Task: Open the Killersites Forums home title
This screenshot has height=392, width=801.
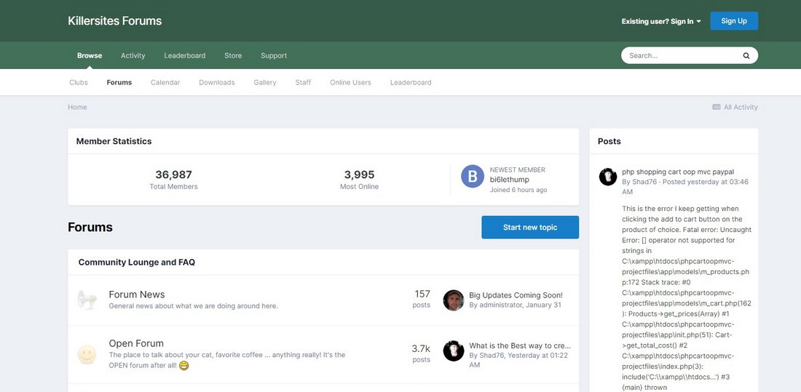Action: click(x=114, y=21)
